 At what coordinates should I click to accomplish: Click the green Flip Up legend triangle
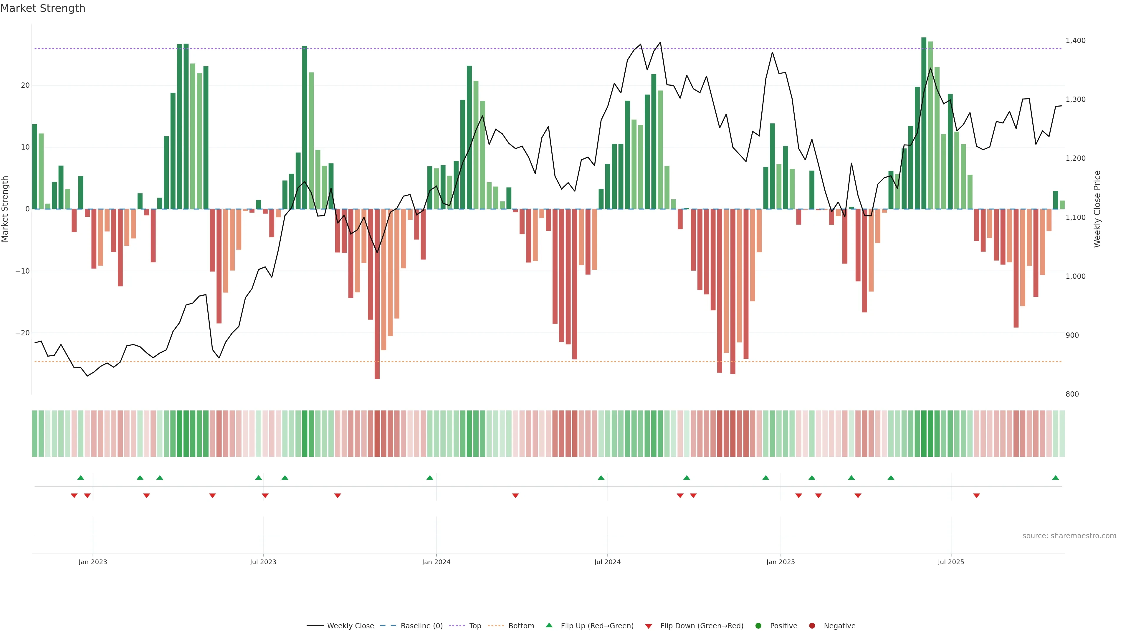[549, 625]
